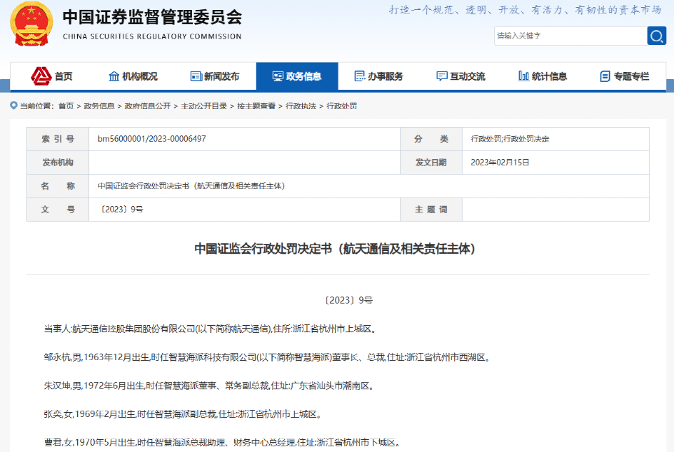
Task: Click the paragraph about 张奕
Action: click(x=183, y=414)
